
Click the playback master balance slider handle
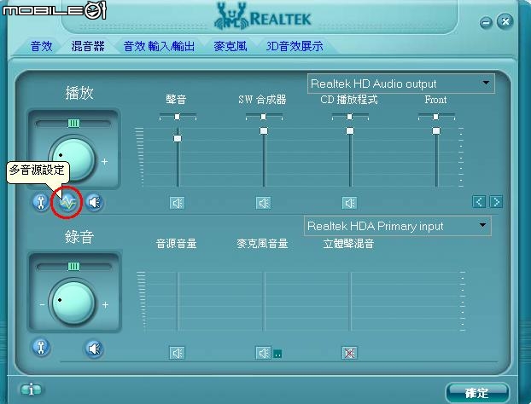(73, 123)
